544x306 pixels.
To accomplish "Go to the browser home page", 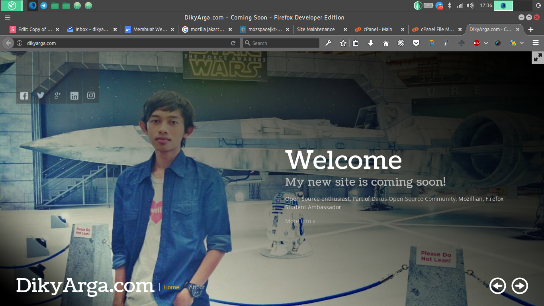I will [386, 43].
